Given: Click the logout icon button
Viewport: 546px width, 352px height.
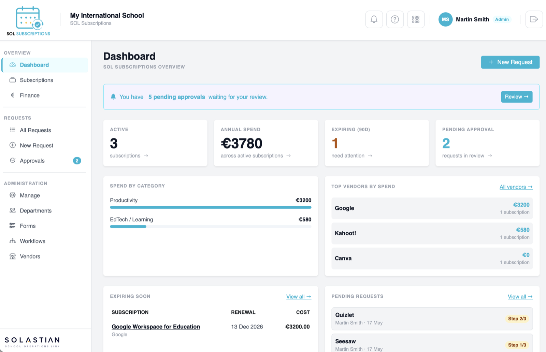Looking at the screenshot, I should [534, 19].
